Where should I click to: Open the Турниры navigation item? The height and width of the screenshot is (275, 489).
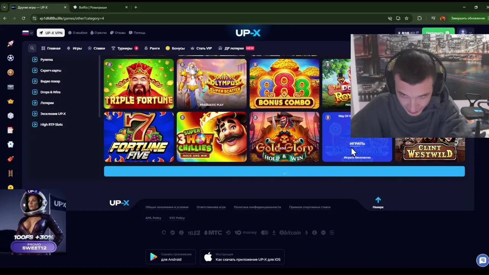[x=125, y=48]
